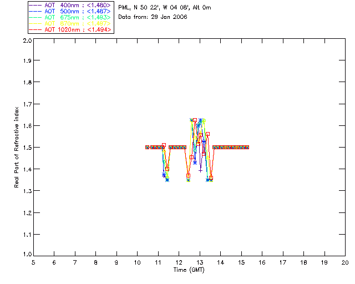
Task: Click the 'AOT 400nm : <1.480>' legend entry
Action: coord(70,5)
